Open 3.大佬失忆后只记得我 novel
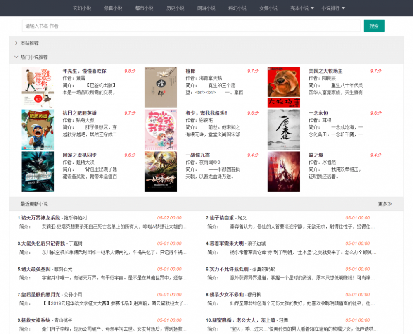 coord(41,243)
